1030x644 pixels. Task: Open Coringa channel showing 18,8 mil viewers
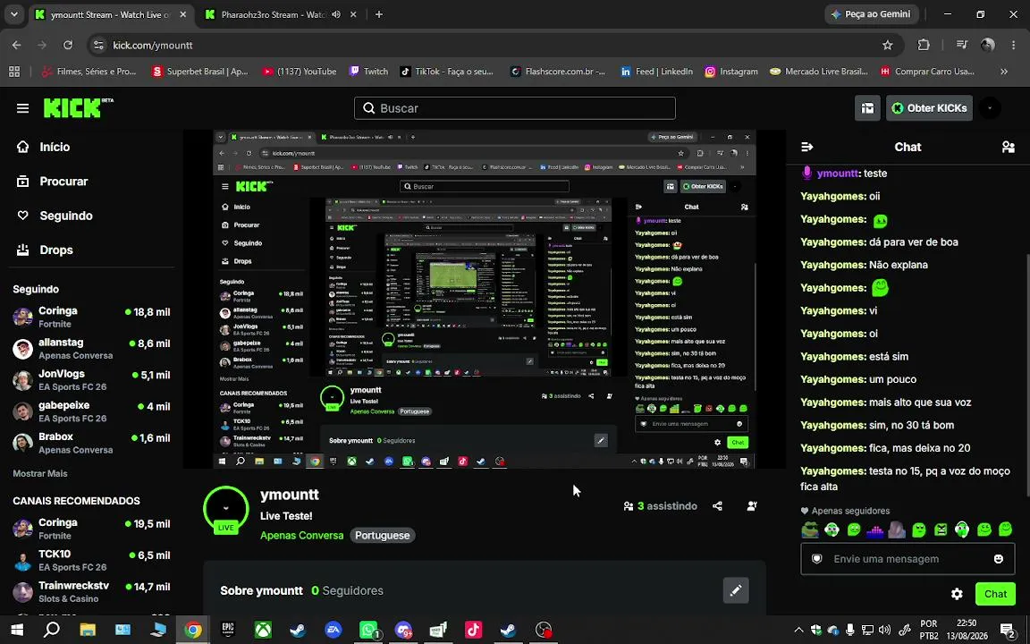tap(91, 317)
